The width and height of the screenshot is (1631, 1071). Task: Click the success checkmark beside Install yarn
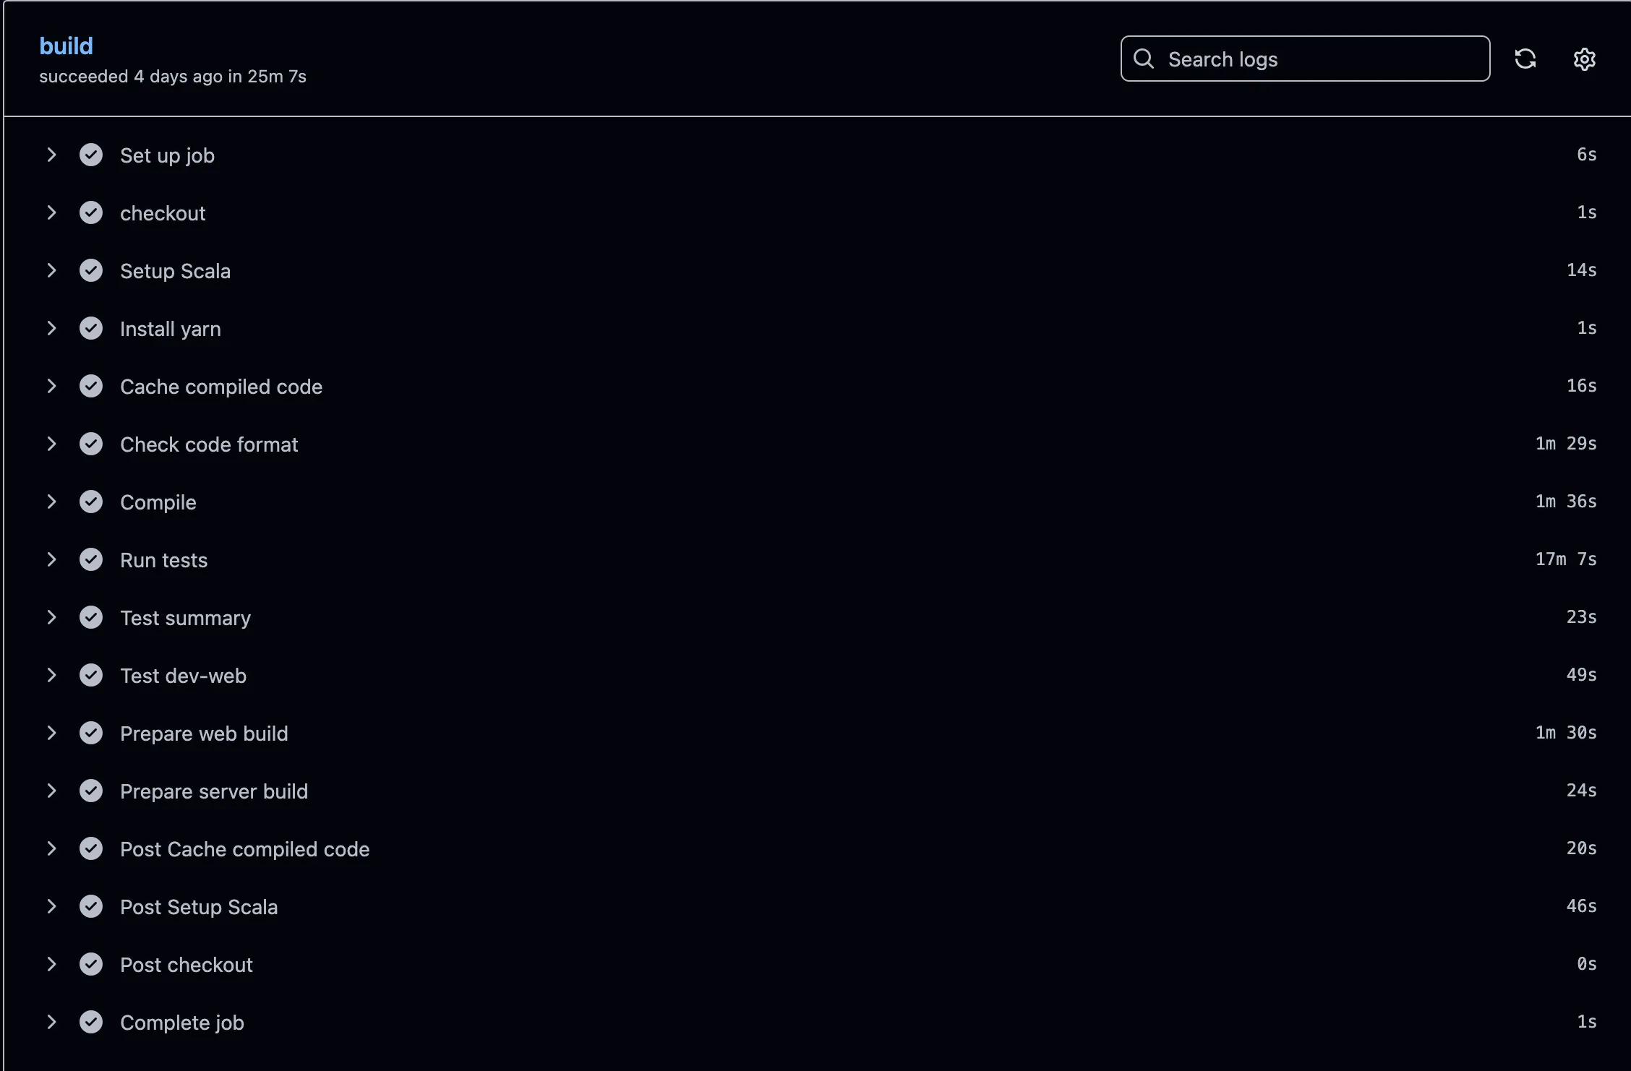click(x=91, y=328)
